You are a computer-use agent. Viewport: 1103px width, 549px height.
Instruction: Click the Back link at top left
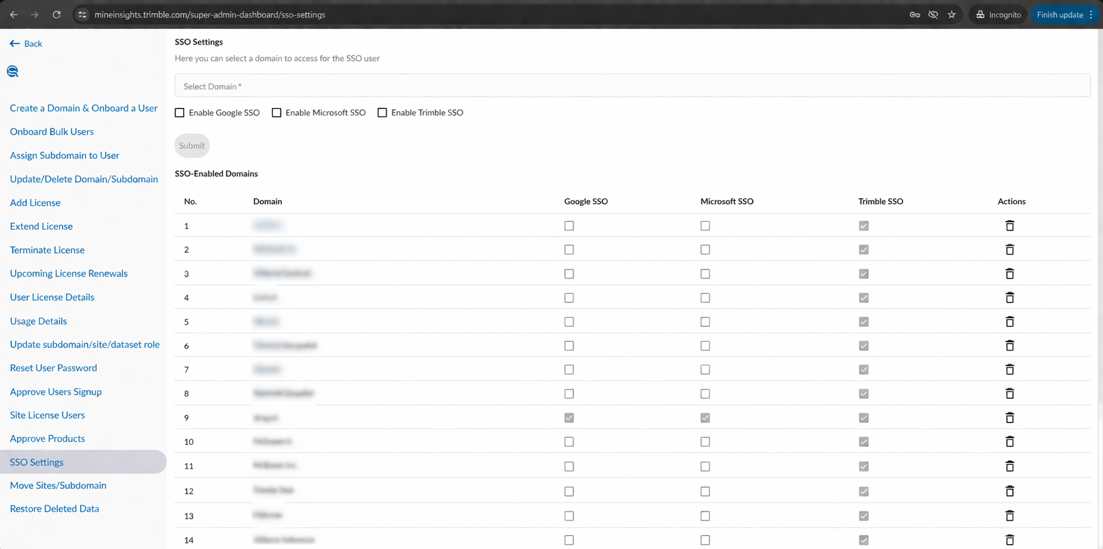(26, 43)
